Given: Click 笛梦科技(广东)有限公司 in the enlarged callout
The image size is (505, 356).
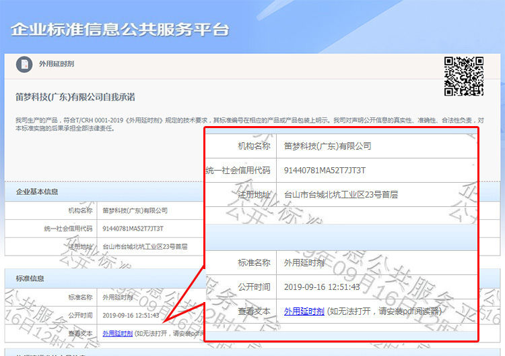Looking at the screenshot, I should [327, 146].
